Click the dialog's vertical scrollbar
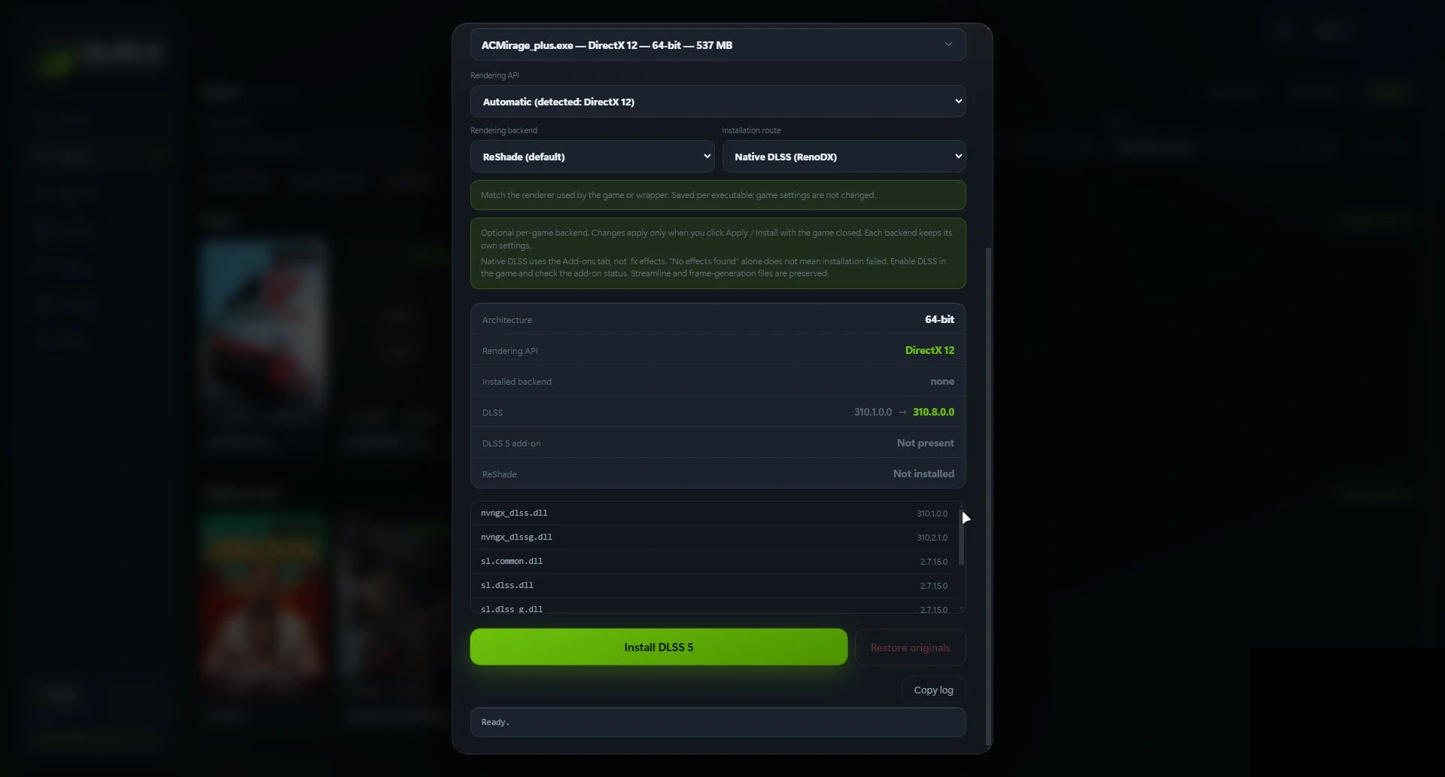1445x777 pixels. tap(988, 497)
